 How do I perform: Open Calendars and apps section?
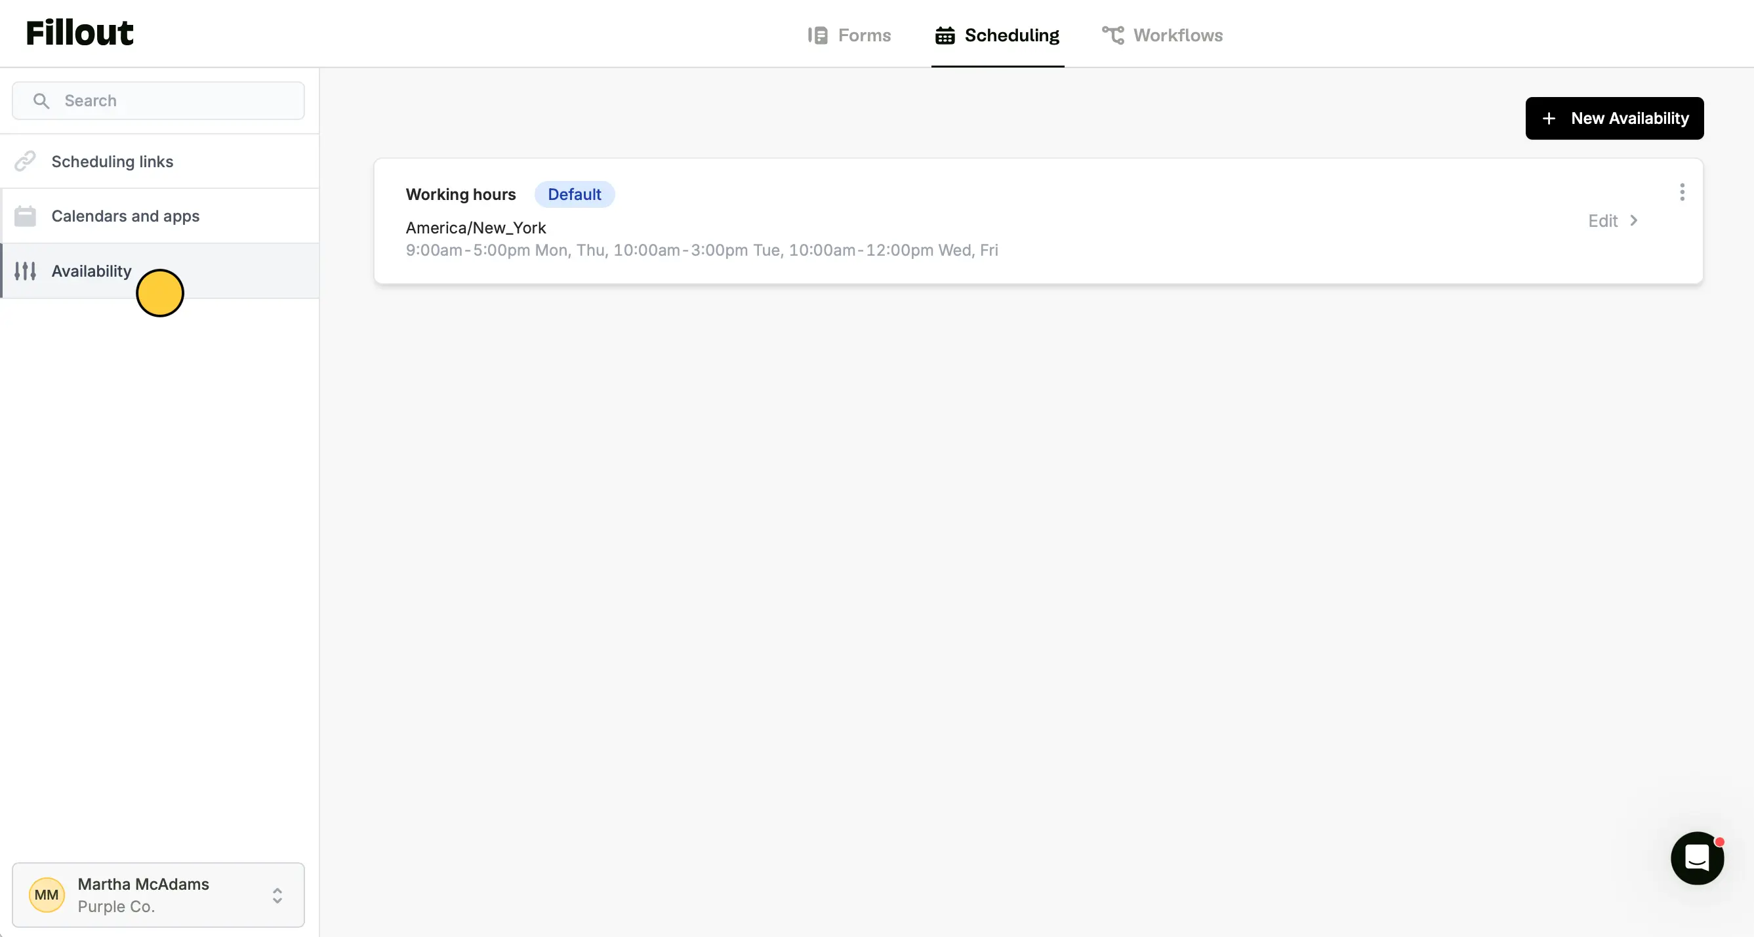pos(159,216)
